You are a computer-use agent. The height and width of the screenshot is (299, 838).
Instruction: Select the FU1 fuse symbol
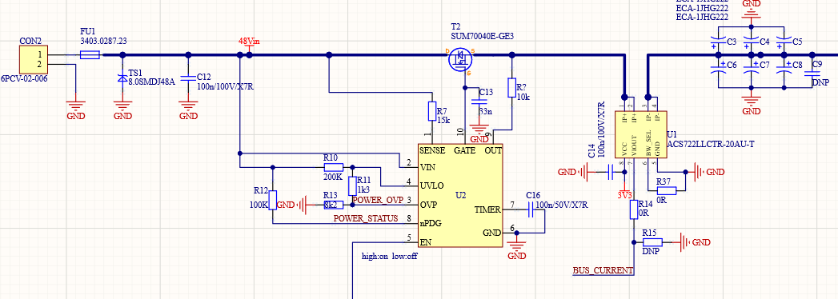pyautogui.click(x=90, y=54)
